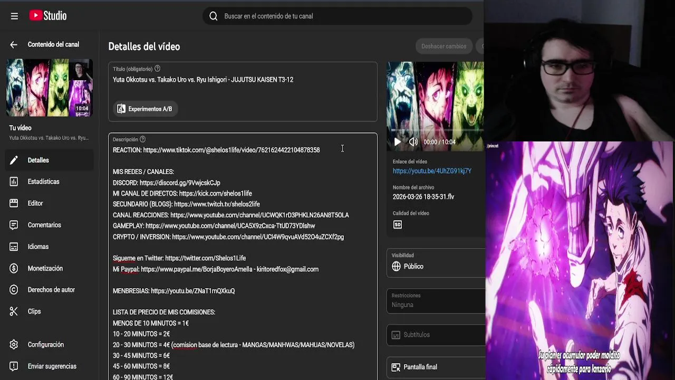Viewport: 675px width, 380px height.
Task: Click the Idiomas translate icon
Action: (x=14, y=246)
